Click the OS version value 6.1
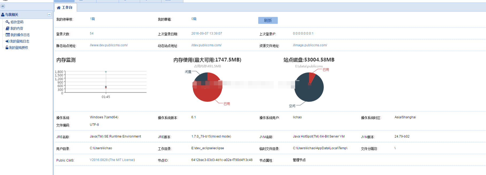The height and width of the screenshot is (175, 486). (194, 117)
